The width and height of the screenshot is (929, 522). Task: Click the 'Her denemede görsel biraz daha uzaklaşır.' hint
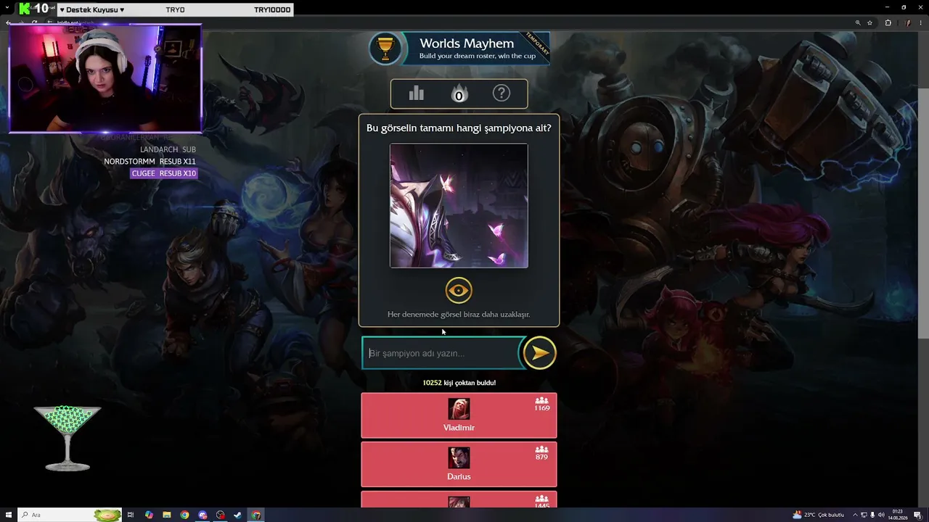pos(459,315)
